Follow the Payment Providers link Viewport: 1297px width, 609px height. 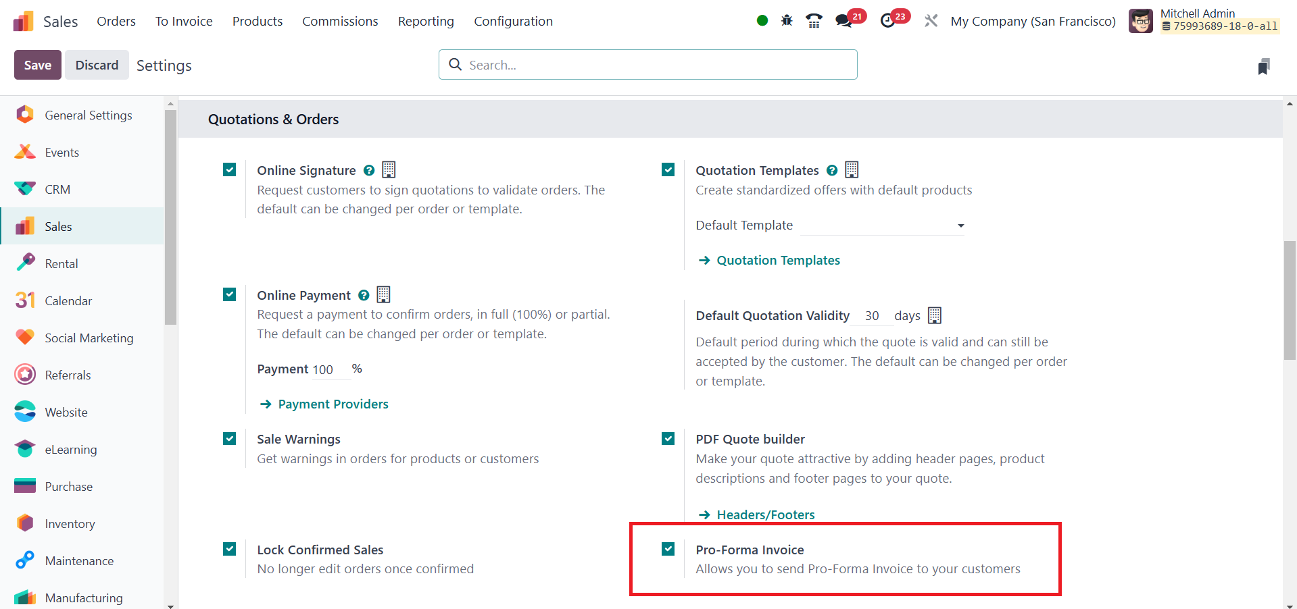click(x=333, y=404)
